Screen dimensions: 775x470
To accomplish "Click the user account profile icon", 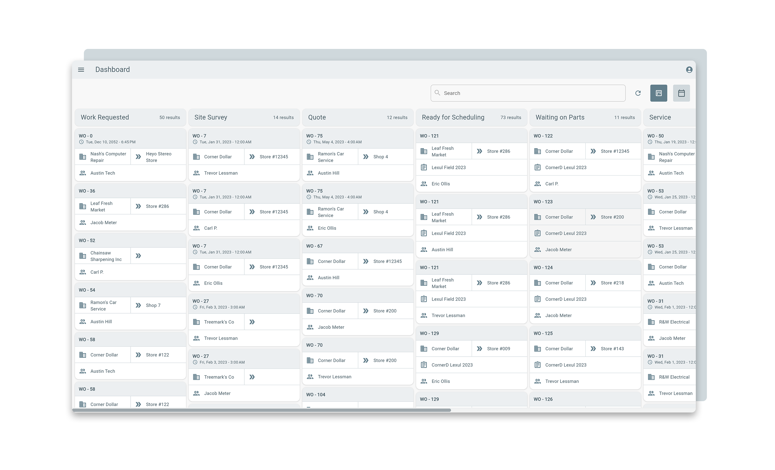I will pyautogui.click(x=689, y=70).
